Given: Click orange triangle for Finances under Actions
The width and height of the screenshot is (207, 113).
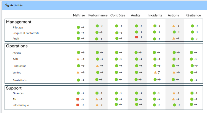Looking at the screenshot, I should pos(174,93).
